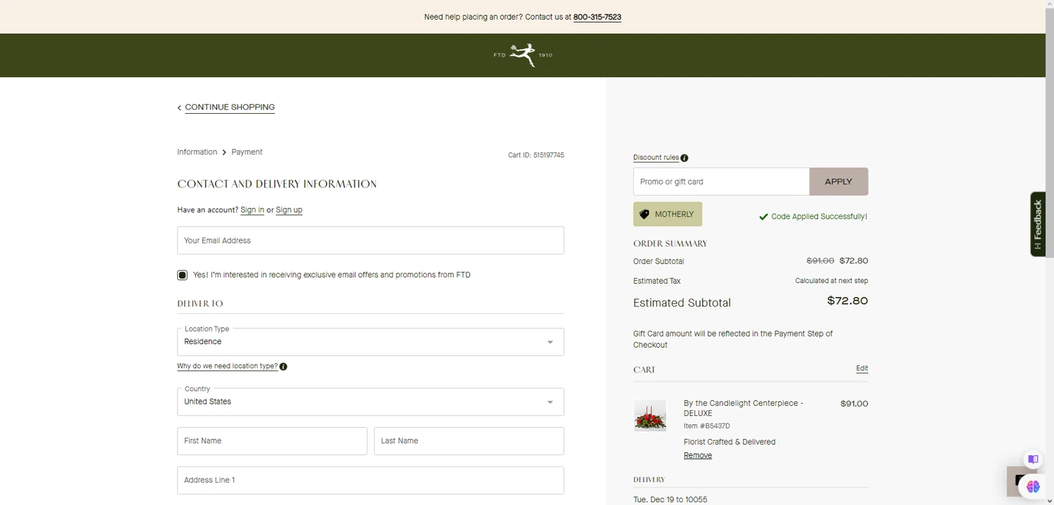Open the Country dropdown
Image resolution: width=1054 pixels, height=505 pixels.
[x=370, y=402]
